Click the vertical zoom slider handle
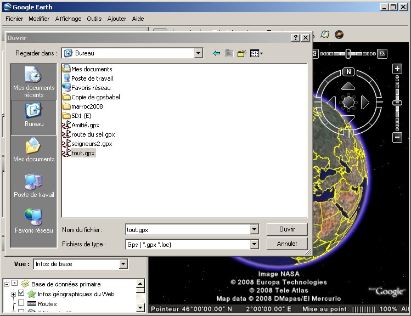The width and height of the screenshot is (411, 316). click(397, 103)
